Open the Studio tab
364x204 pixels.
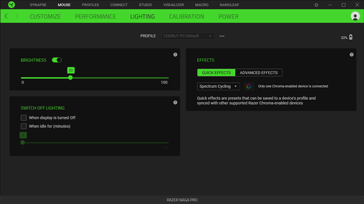coord(145,5)
